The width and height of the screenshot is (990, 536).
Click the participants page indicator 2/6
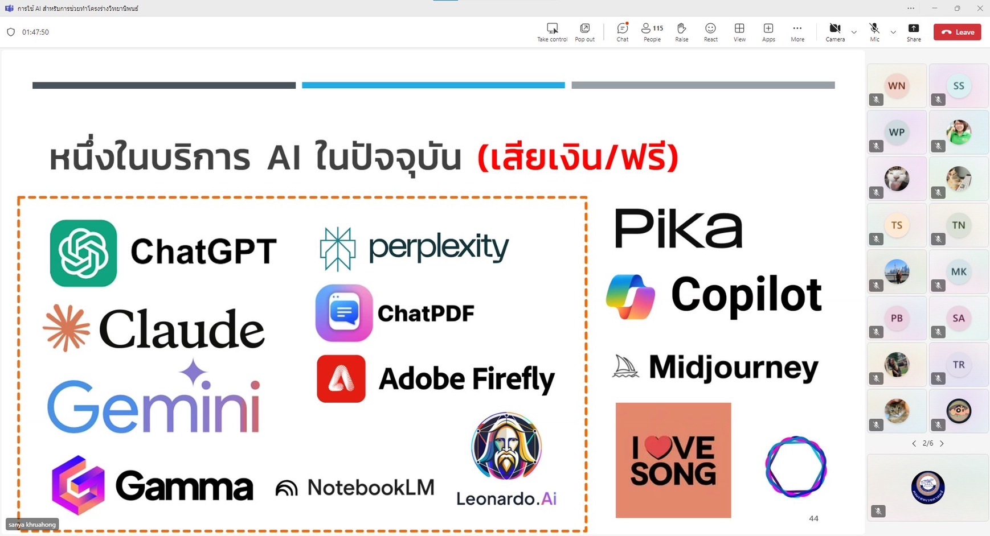928,443
